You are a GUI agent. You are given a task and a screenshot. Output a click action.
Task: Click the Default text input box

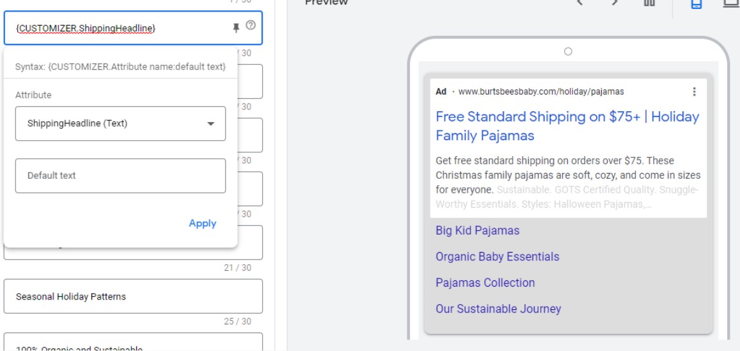(x=120, y=175)
